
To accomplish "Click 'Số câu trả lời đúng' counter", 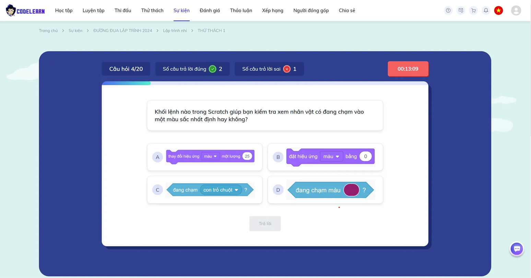I will click(192, 69).
